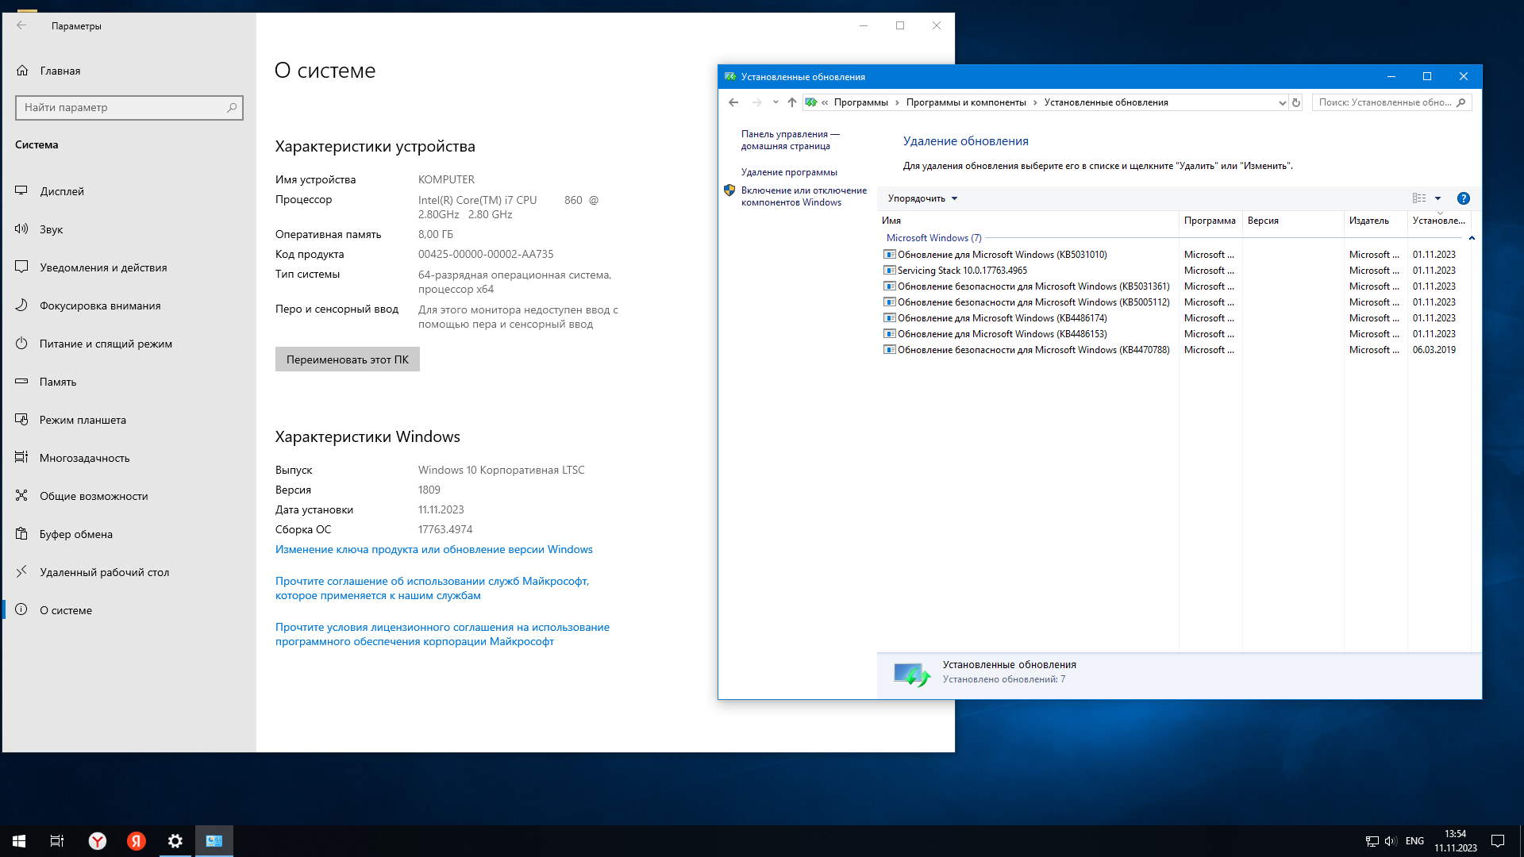This screenshot has height=857, width=1524.
Task: Open the Упорядочить dropdown menu
Action: 922,198
